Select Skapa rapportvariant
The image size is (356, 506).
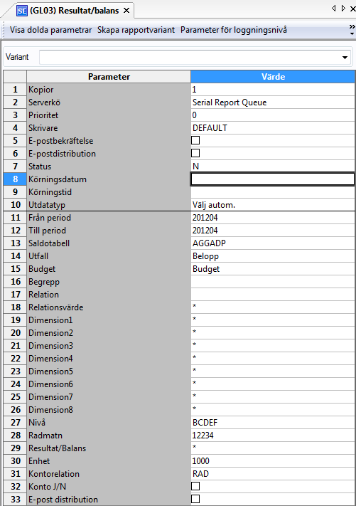136,30
